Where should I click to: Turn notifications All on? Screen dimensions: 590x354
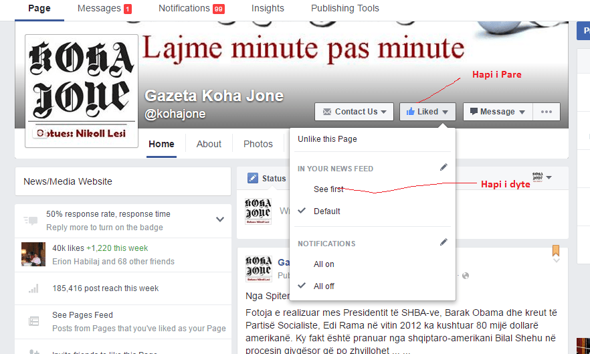[x=324, y=264]
